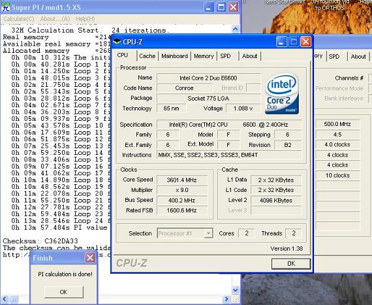Switch to the Cache tab

pyautogui.click(x=147, y=56)
